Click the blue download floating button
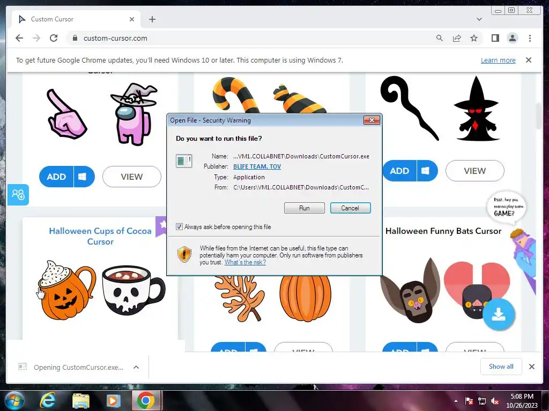This screenshot has height=411, width=549. click(x=499, y=315)
